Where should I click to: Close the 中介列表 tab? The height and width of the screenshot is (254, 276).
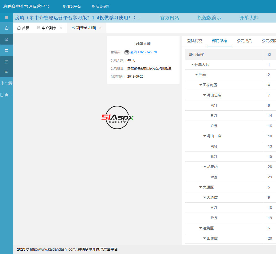(61, 28)
